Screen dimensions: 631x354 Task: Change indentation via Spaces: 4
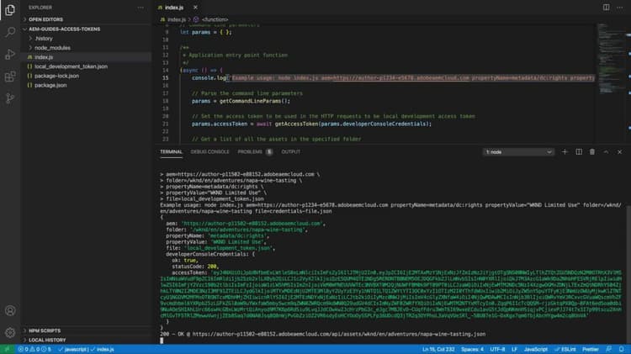472,349
